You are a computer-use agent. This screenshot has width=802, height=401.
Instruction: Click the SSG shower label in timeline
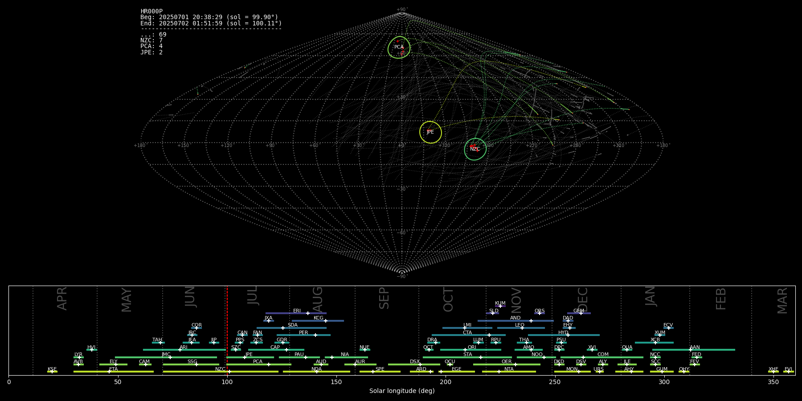tap(192, 362)
